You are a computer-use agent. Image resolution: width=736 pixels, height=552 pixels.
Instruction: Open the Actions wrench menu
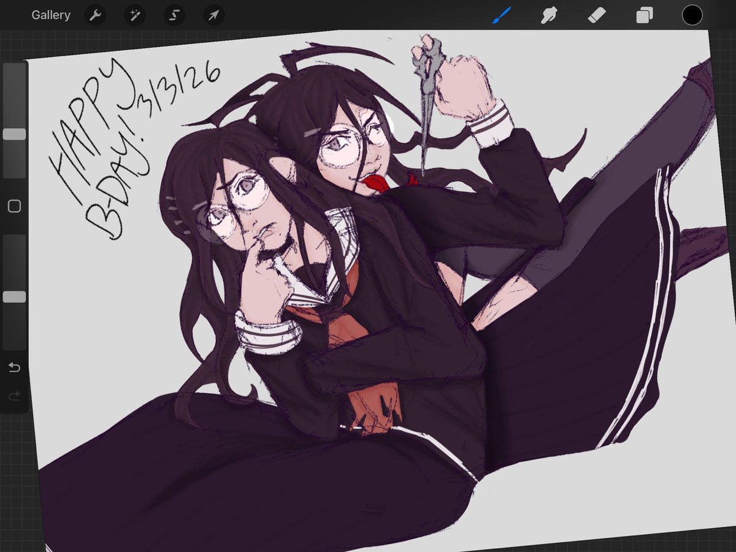tap(94, 15)
